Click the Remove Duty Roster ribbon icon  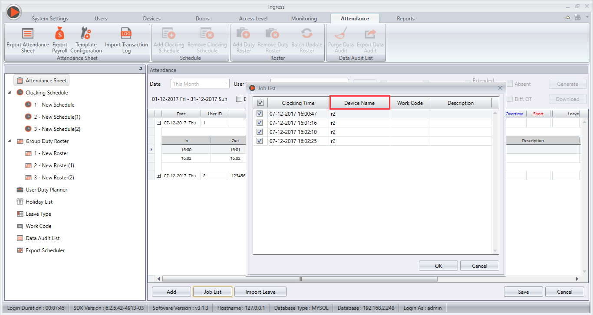pyautogui.click(x=273, y=33)
